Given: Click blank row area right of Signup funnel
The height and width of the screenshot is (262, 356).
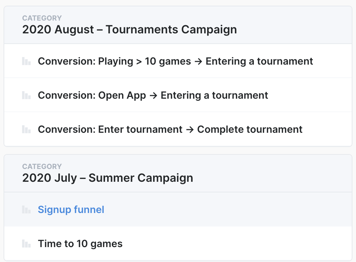Looking at the screenshot, I should coord(228,210).
